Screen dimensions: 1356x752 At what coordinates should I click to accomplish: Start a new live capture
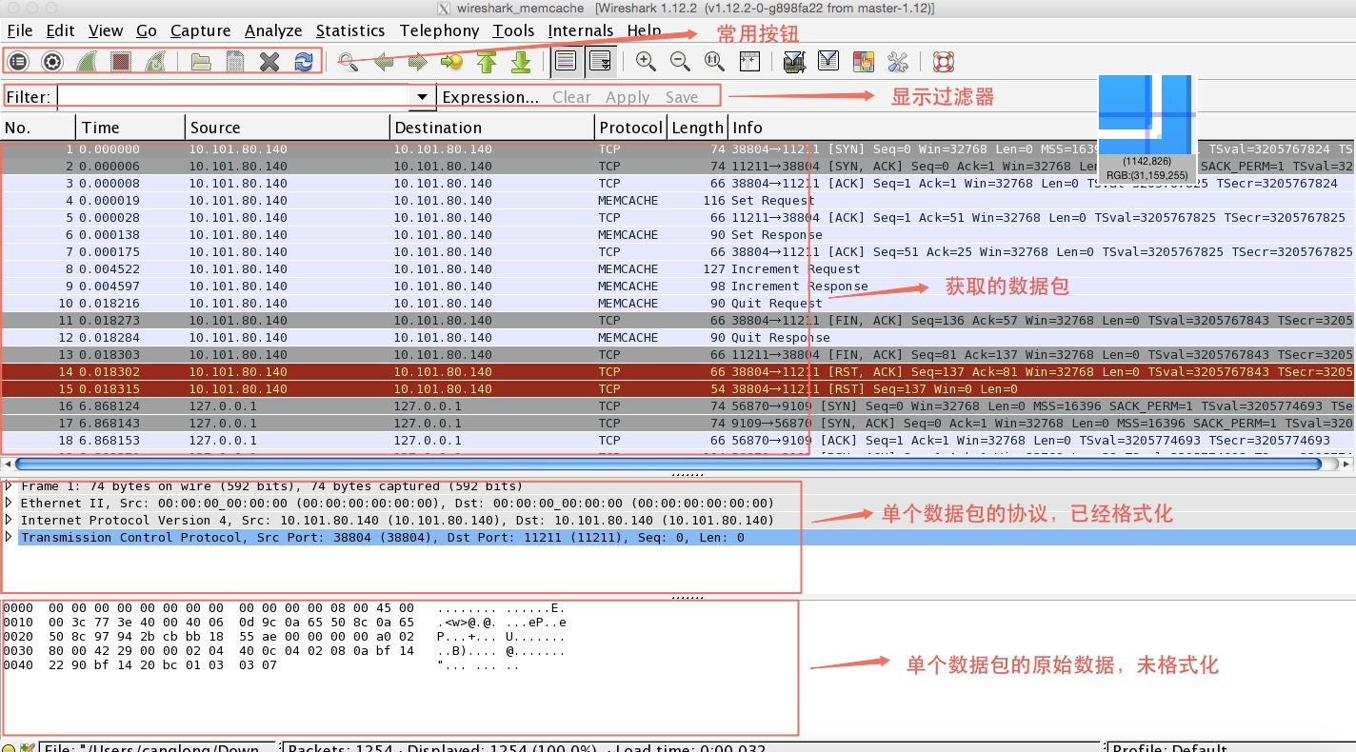click(x=86, y=61)
